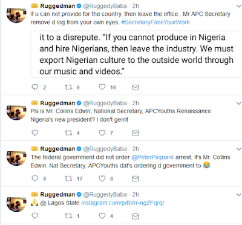Share the Lagos State tweet by direct message
The width and height of the screenshot is (242, 225).
click(136, 217)
